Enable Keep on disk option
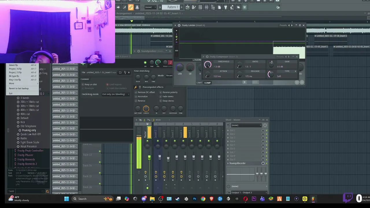 (90, 84)
